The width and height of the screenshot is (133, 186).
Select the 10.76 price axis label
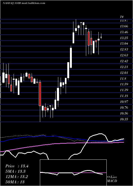124,108
